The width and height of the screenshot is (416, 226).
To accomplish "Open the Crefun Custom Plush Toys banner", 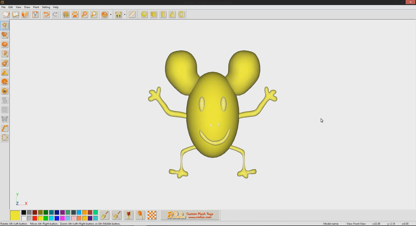I will pyautogui.click(x=190, y=215).
